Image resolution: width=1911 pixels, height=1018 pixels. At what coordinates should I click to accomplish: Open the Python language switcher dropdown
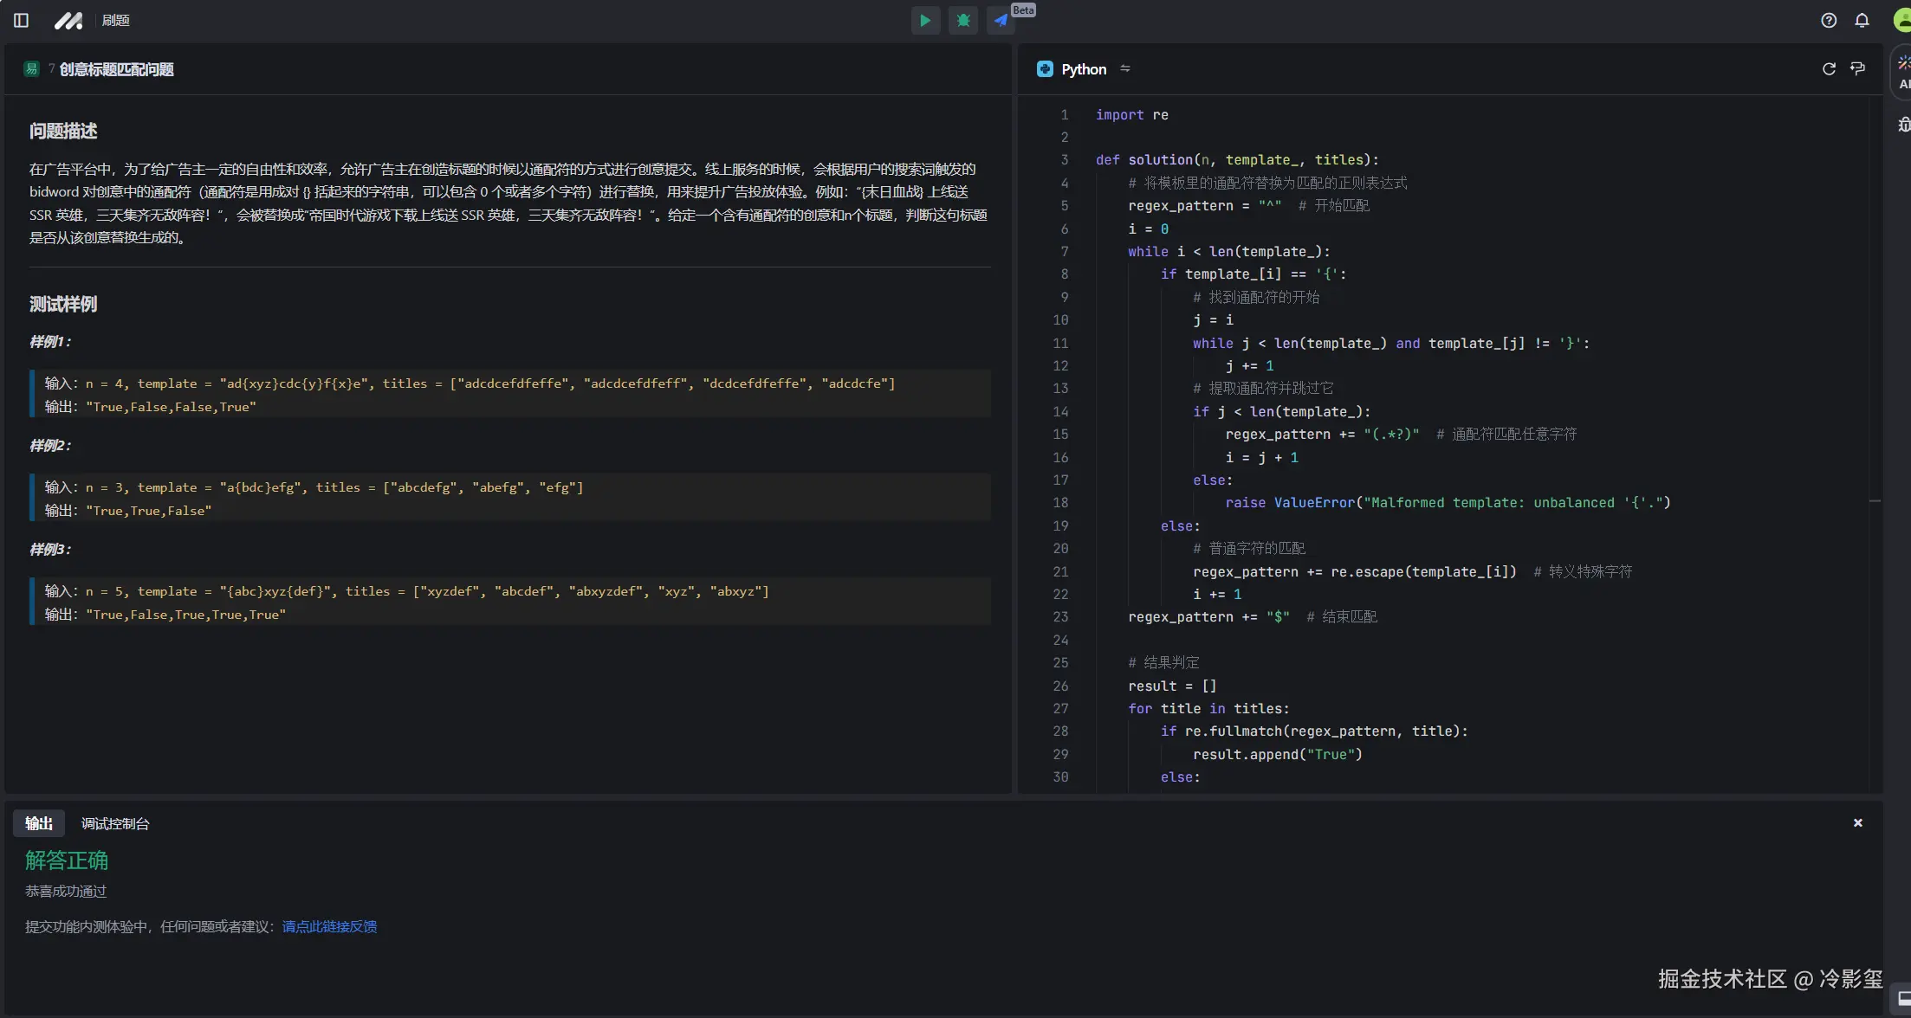click(1083, 69)
